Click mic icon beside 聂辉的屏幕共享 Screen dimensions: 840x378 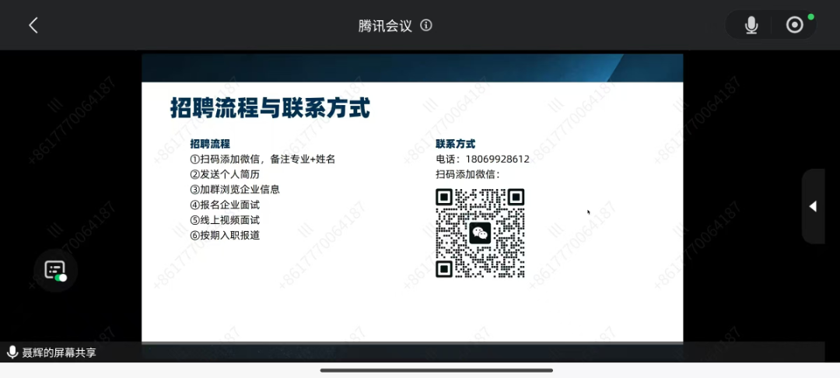click(x=12, y=352)
